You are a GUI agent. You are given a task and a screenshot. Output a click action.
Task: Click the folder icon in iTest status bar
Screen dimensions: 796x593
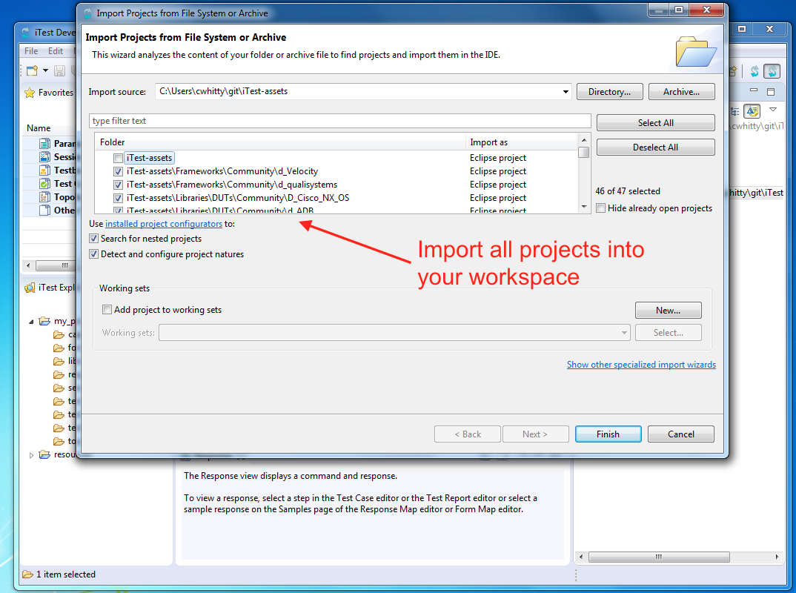[x=27, y=574]
